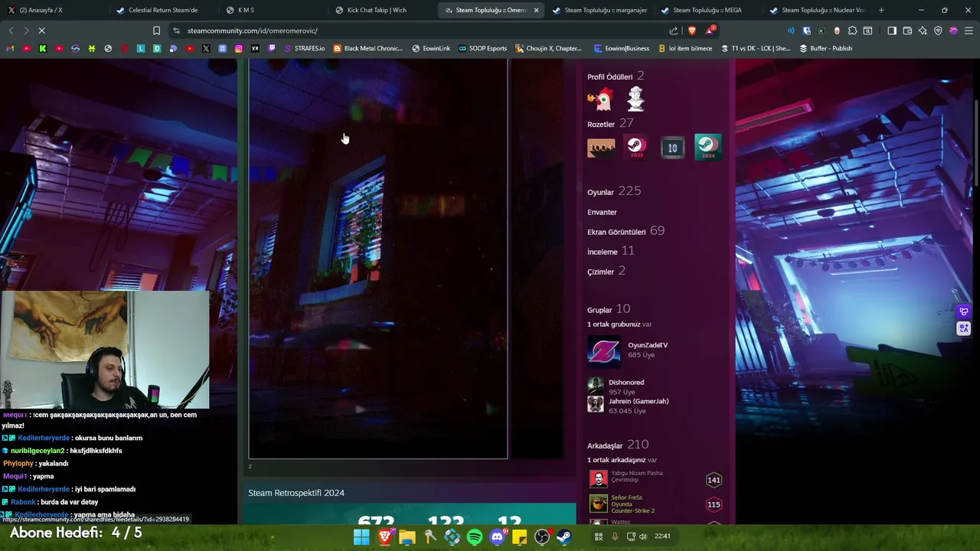Image resolution: width=980 pixels, height=551 pixels.
Task: Open the Envanter inventory link
Action: coord(602,212)
